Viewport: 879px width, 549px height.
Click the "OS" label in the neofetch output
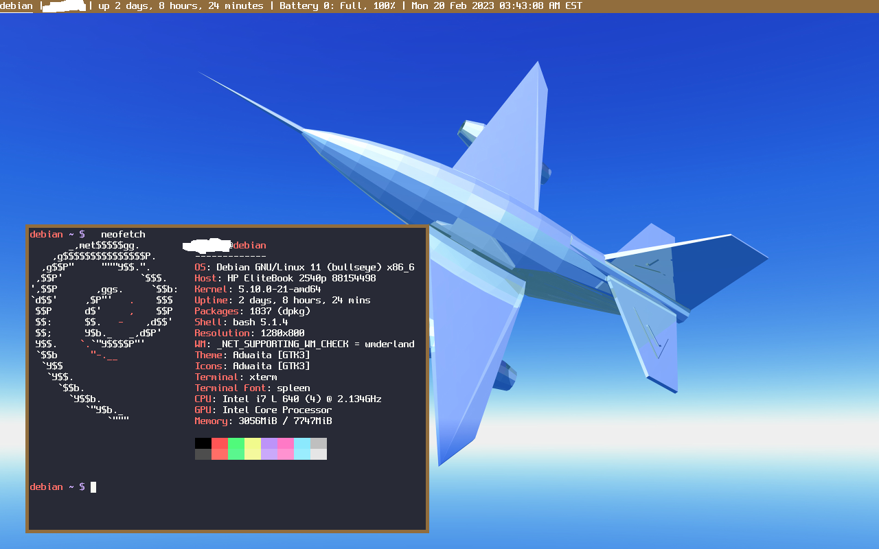pos(200,268)
